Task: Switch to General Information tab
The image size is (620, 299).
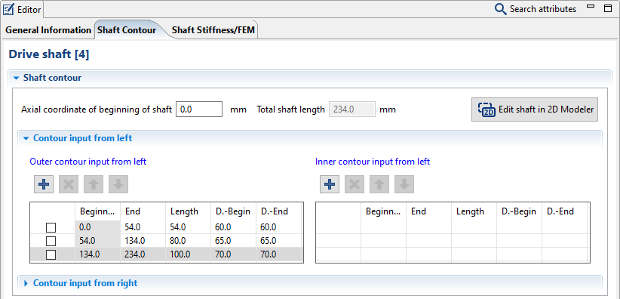Action: (48, 30)
